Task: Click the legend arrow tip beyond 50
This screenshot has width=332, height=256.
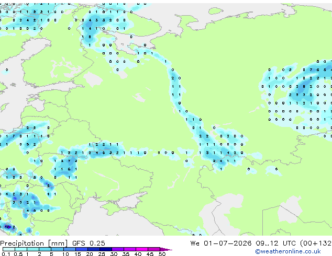Action: coord(166,250)
